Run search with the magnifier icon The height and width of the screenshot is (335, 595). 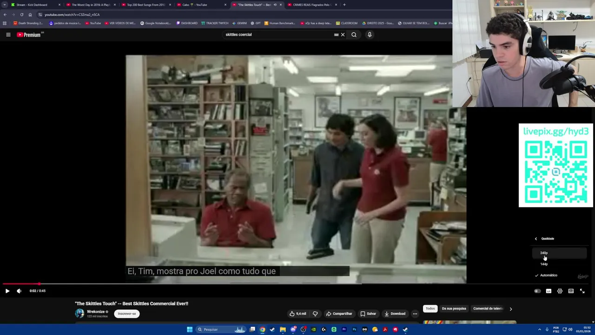[x=354, y=34]
